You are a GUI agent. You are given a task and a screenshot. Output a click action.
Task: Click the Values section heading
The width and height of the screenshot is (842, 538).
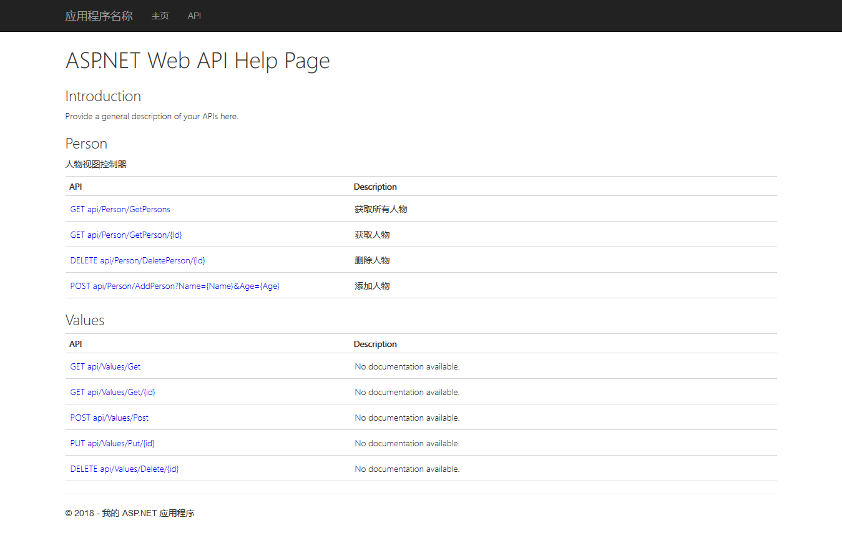click(x=85, y=320)
